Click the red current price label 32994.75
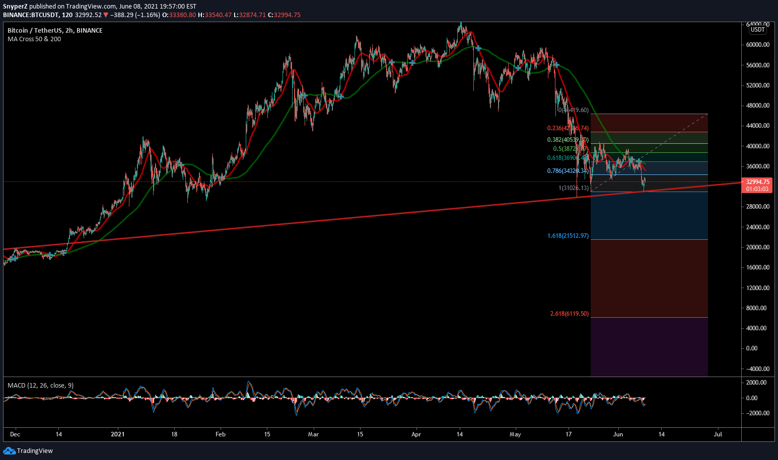This screenshot has height=460, width=778. pyautogui.click(x=757, y=182)
